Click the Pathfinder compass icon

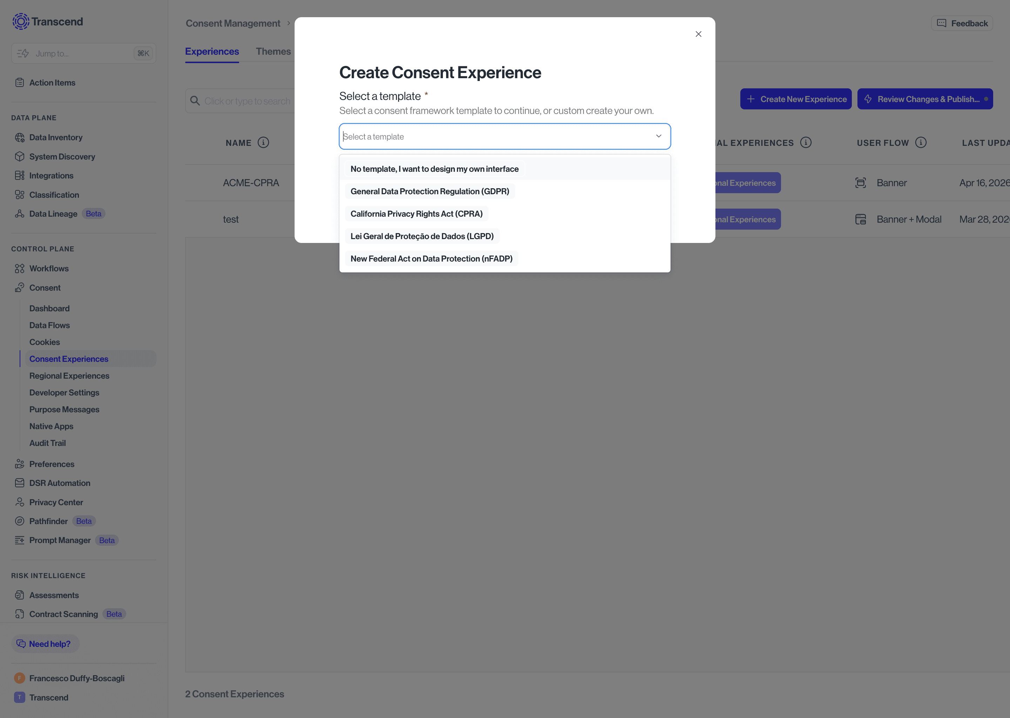[19, 521]
